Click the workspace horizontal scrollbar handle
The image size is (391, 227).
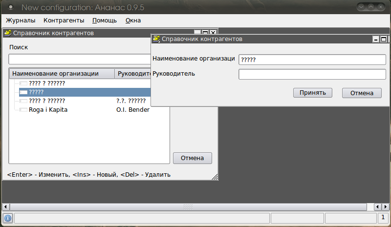[x=188, y=206]
